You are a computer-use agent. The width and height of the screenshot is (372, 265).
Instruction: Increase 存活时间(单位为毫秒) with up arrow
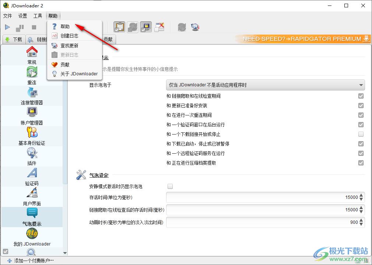pyautogui.click(x=361, y=195)
